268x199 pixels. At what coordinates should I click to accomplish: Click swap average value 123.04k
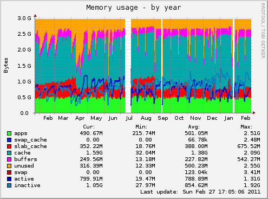196,172
